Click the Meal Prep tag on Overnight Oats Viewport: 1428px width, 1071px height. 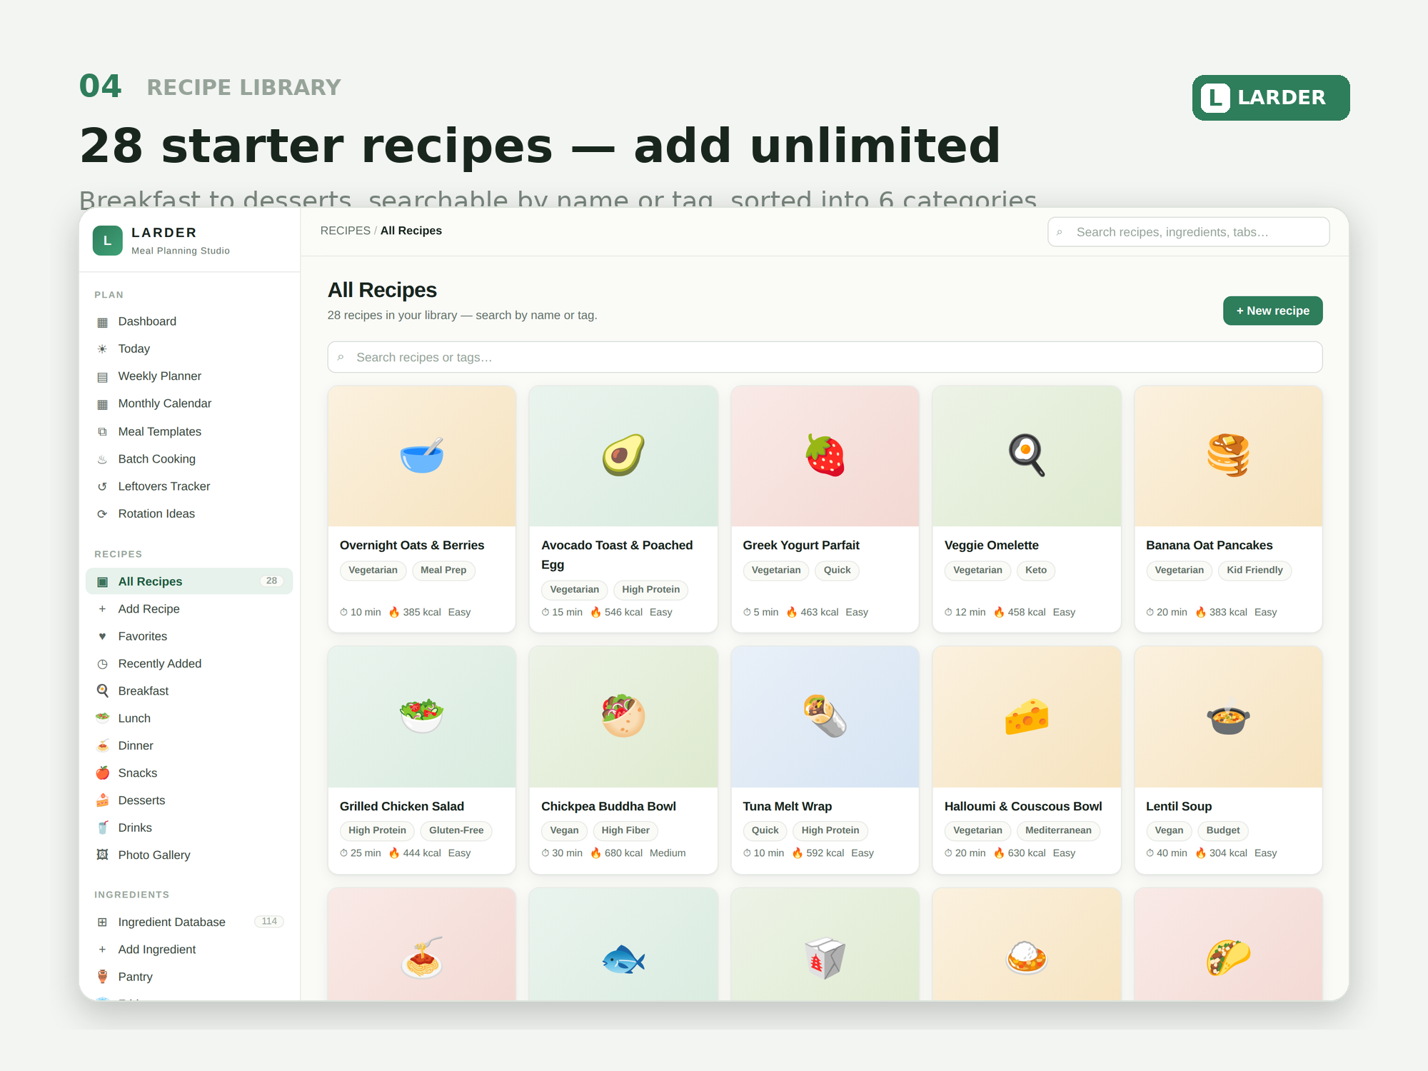click(x=443, y=570)
